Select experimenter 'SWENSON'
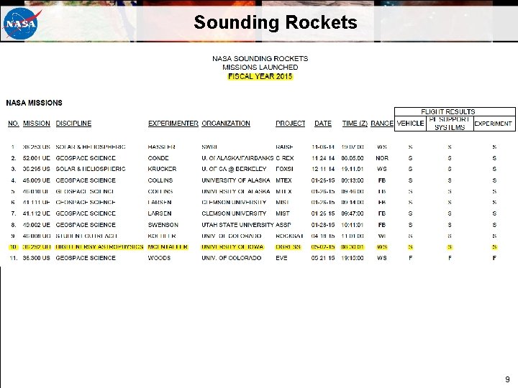This screenshot has height=388, width=518. coord(163,225)
